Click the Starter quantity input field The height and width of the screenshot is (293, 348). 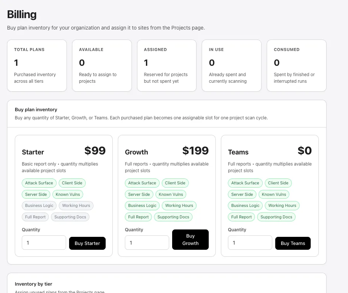click(44, 243)
